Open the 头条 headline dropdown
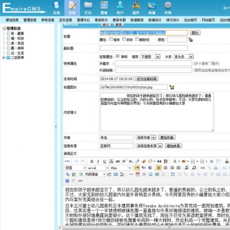The image size is (230, 230). pos(184,57)
